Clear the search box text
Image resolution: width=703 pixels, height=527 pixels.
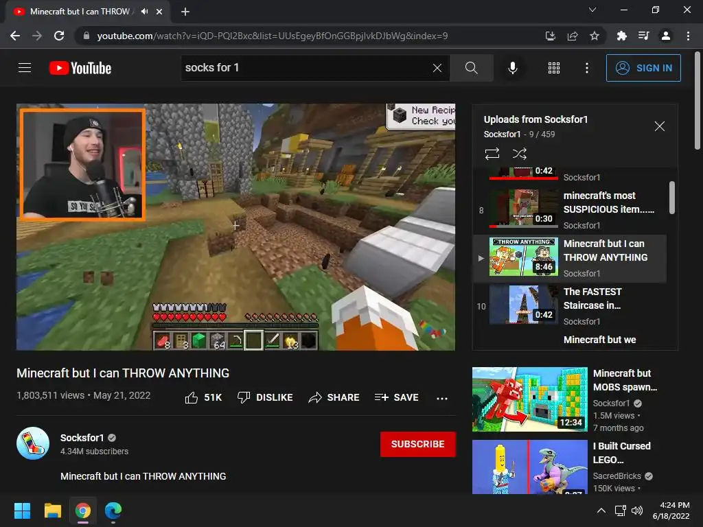point(437,68)
